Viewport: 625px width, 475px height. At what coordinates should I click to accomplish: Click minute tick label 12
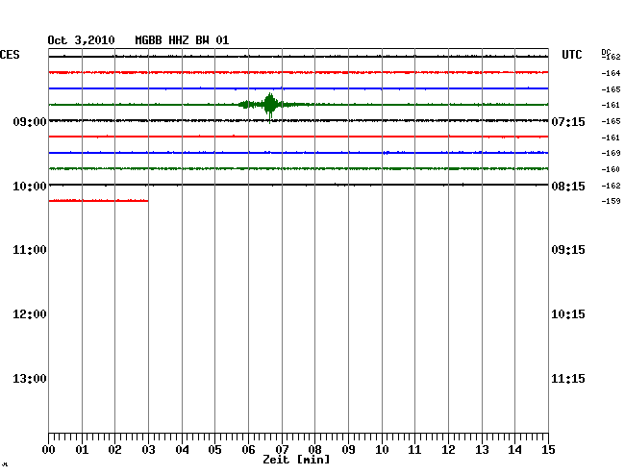tap(448, 450)
